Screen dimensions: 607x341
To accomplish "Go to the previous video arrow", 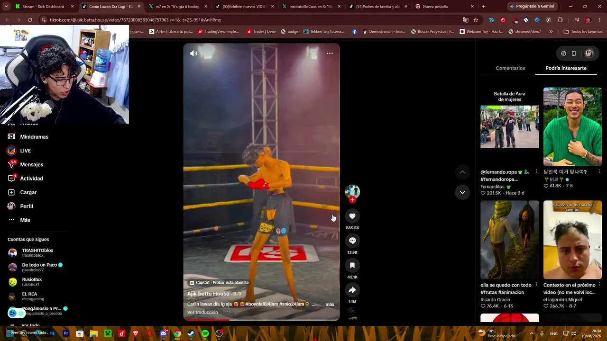I will 462,172.
